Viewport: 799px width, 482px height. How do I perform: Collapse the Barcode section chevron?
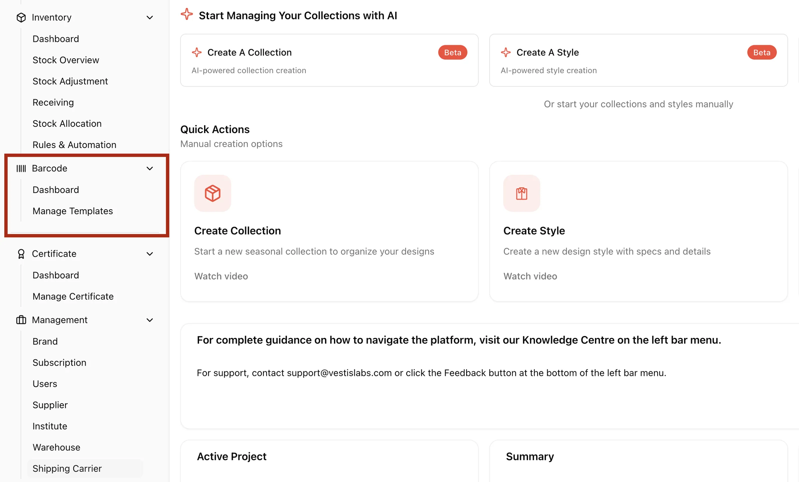coord(150,168)
